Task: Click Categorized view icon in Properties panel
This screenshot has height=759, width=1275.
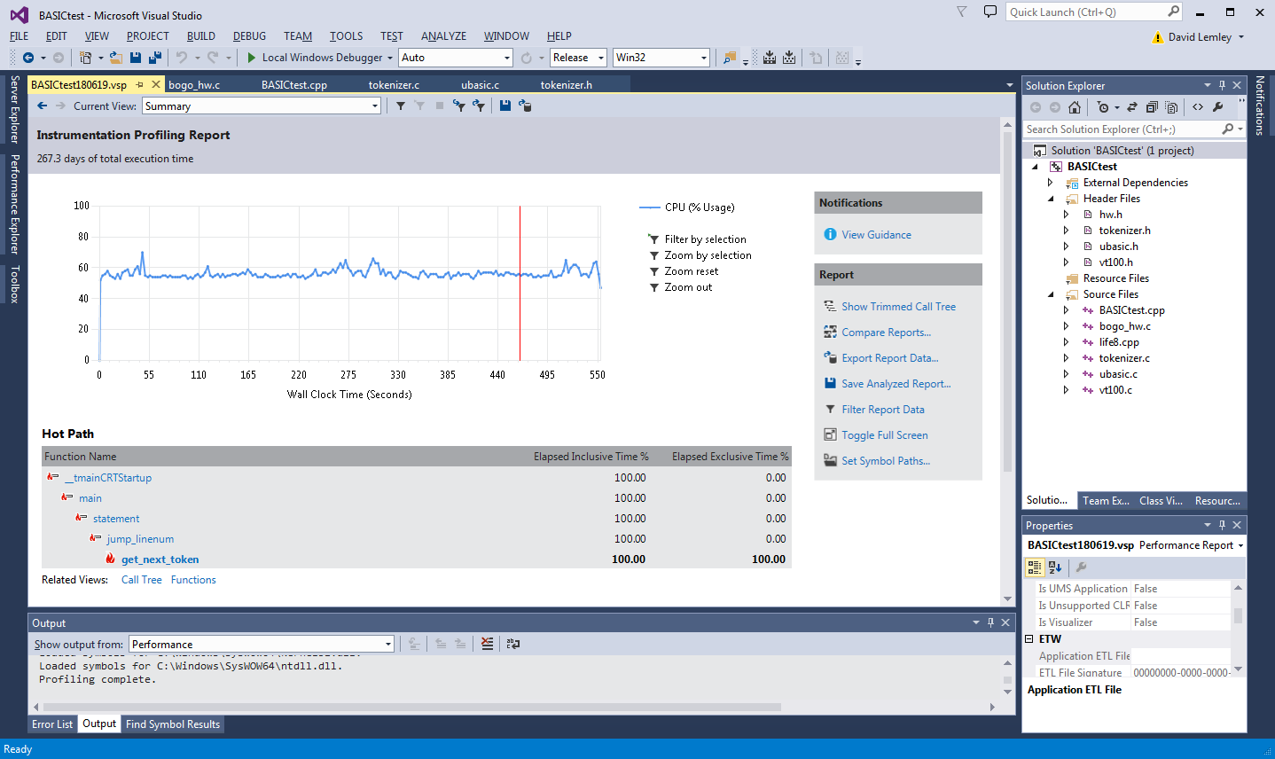Action: [x=1035, y=567]
